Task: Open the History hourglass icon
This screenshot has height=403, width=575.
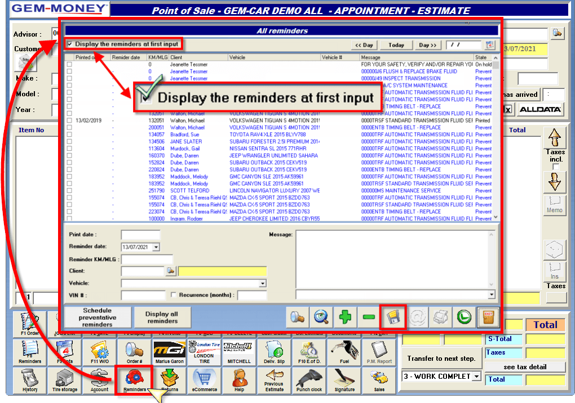Action: point(30,380)
